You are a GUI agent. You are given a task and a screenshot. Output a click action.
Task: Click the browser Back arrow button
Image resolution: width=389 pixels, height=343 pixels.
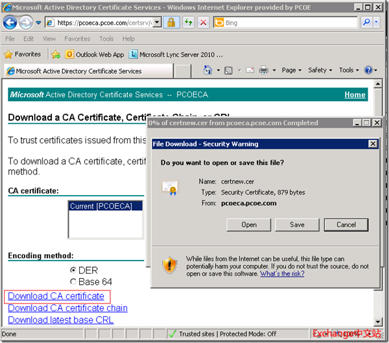[10, 23]
